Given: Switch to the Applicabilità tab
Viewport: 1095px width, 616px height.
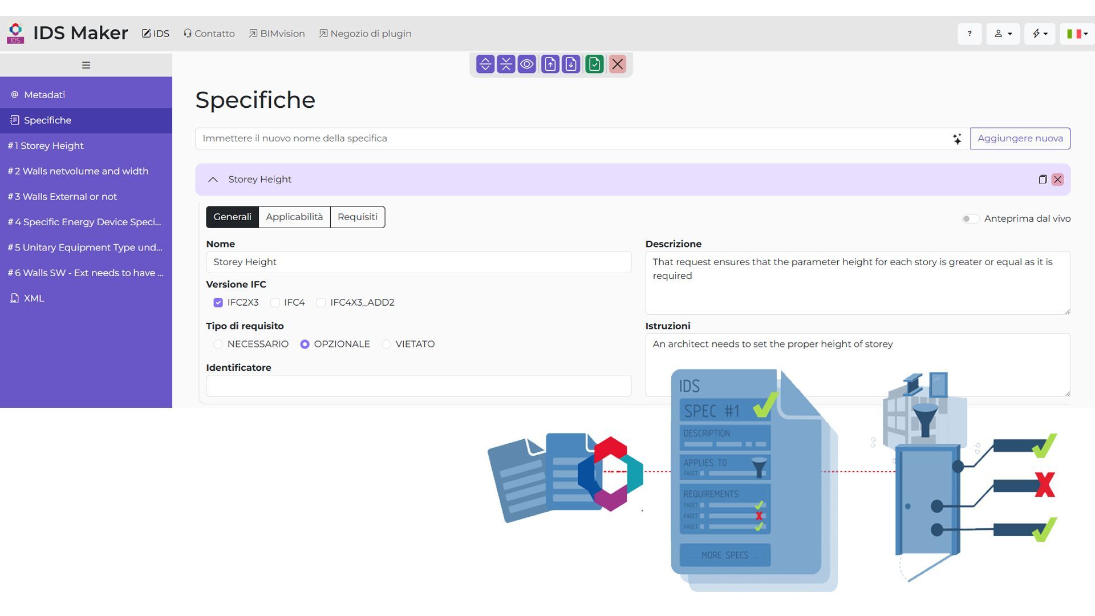Looking at the screenshot, I should pyautogui.click(x=294, y=217).
